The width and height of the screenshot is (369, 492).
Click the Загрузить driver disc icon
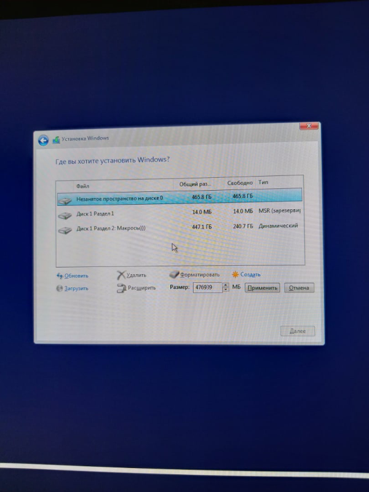(59, 288)
